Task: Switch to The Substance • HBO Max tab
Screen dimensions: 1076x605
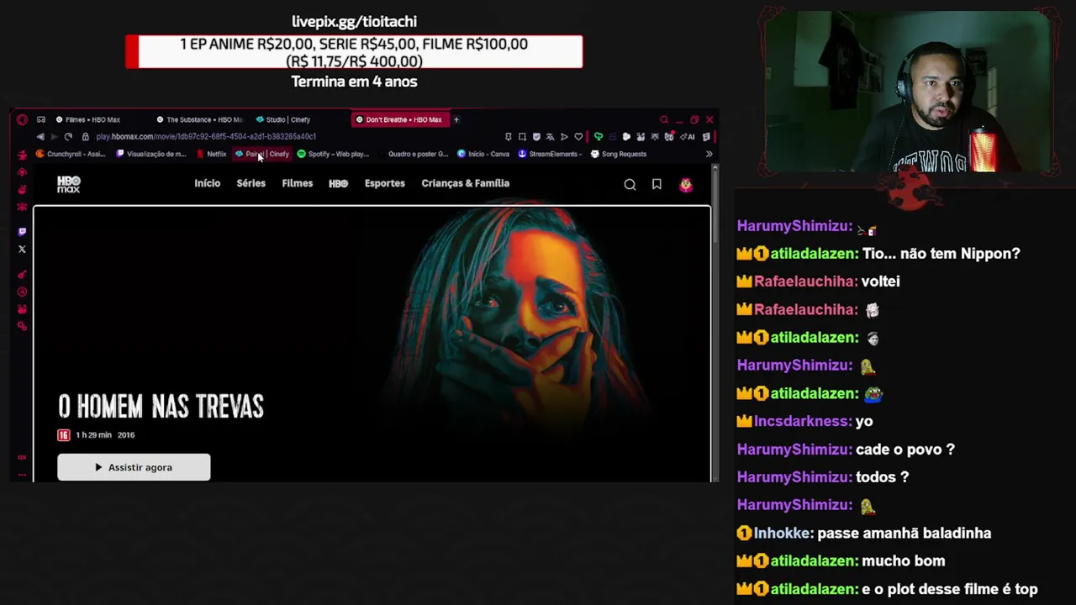Action: tap(199, 119)
